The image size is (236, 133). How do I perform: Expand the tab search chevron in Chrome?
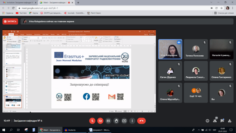tap(211, 2)
